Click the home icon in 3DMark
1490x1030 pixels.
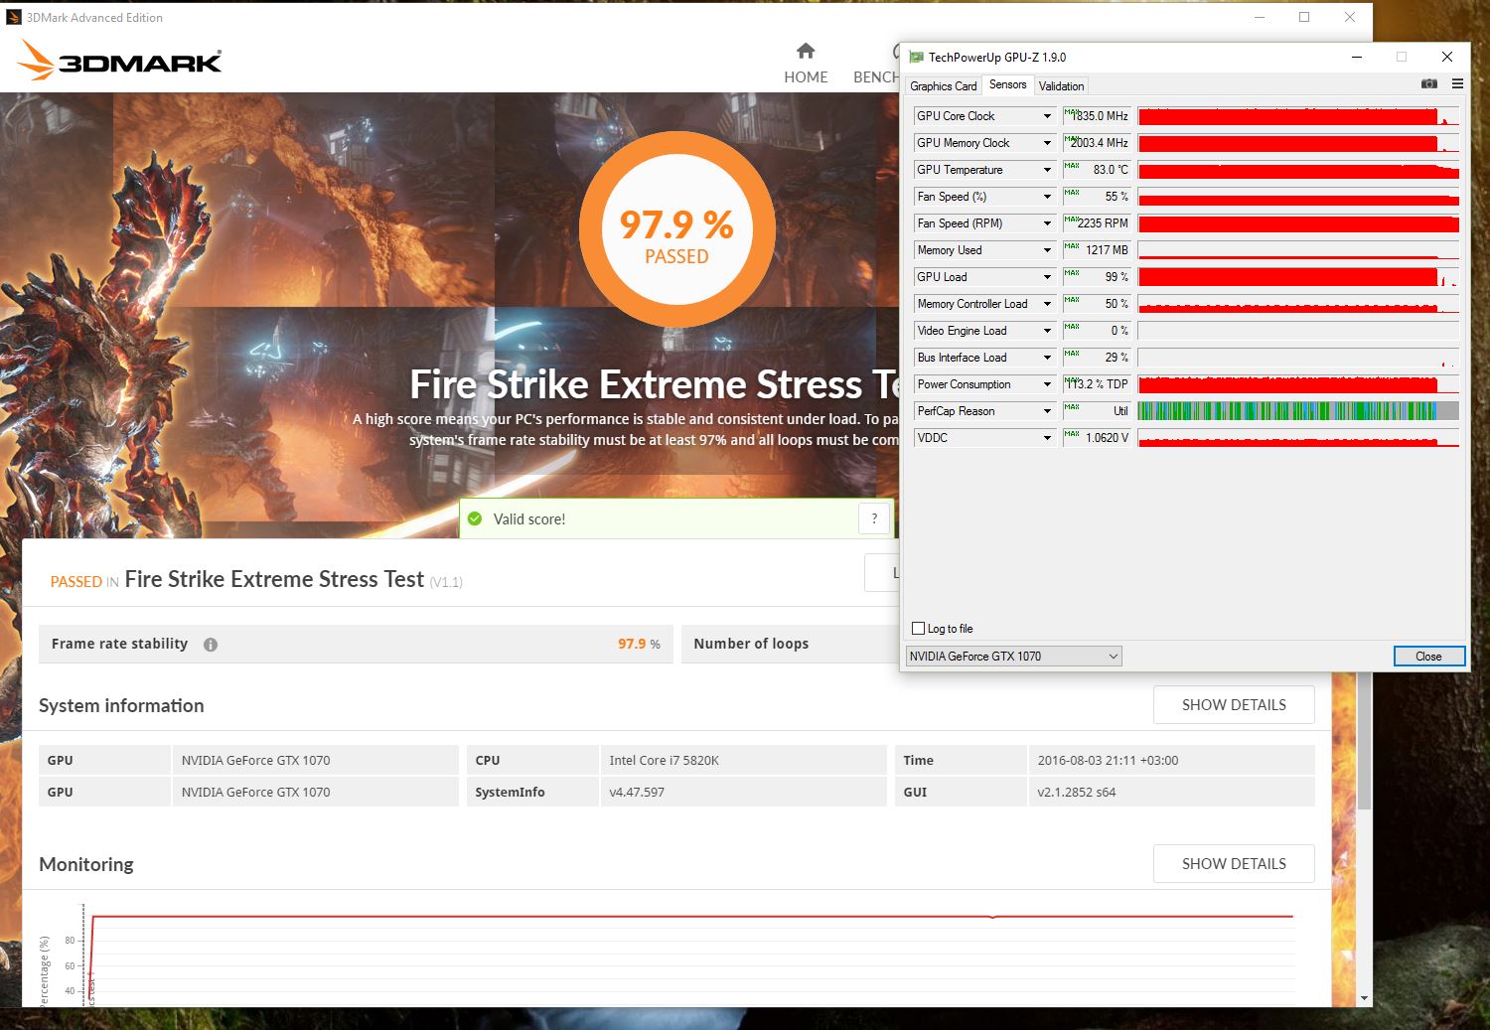[806, 51]
